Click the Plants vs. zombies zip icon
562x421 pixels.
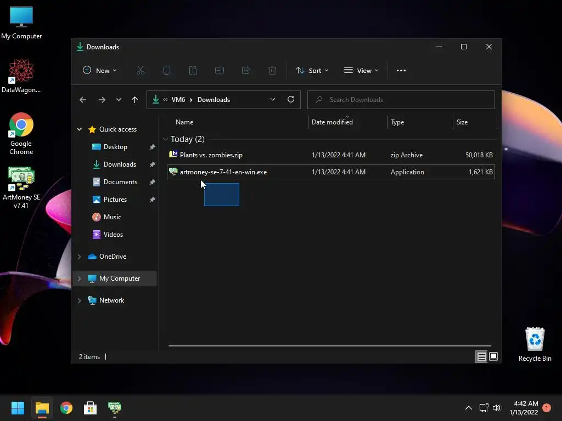pyautogui.click(x=173, y=154)
